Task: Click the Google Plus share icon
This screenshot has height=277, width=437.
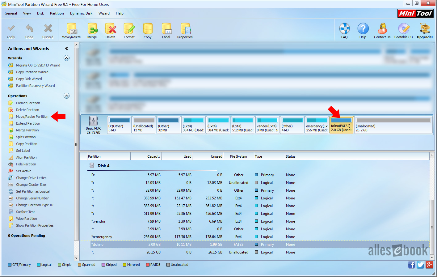Action: pyautogui.click(x=429, y=265)
